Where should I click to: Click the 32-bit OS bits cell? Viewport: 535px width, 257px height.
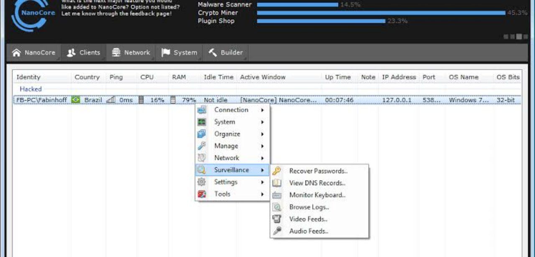coord(505,100)
